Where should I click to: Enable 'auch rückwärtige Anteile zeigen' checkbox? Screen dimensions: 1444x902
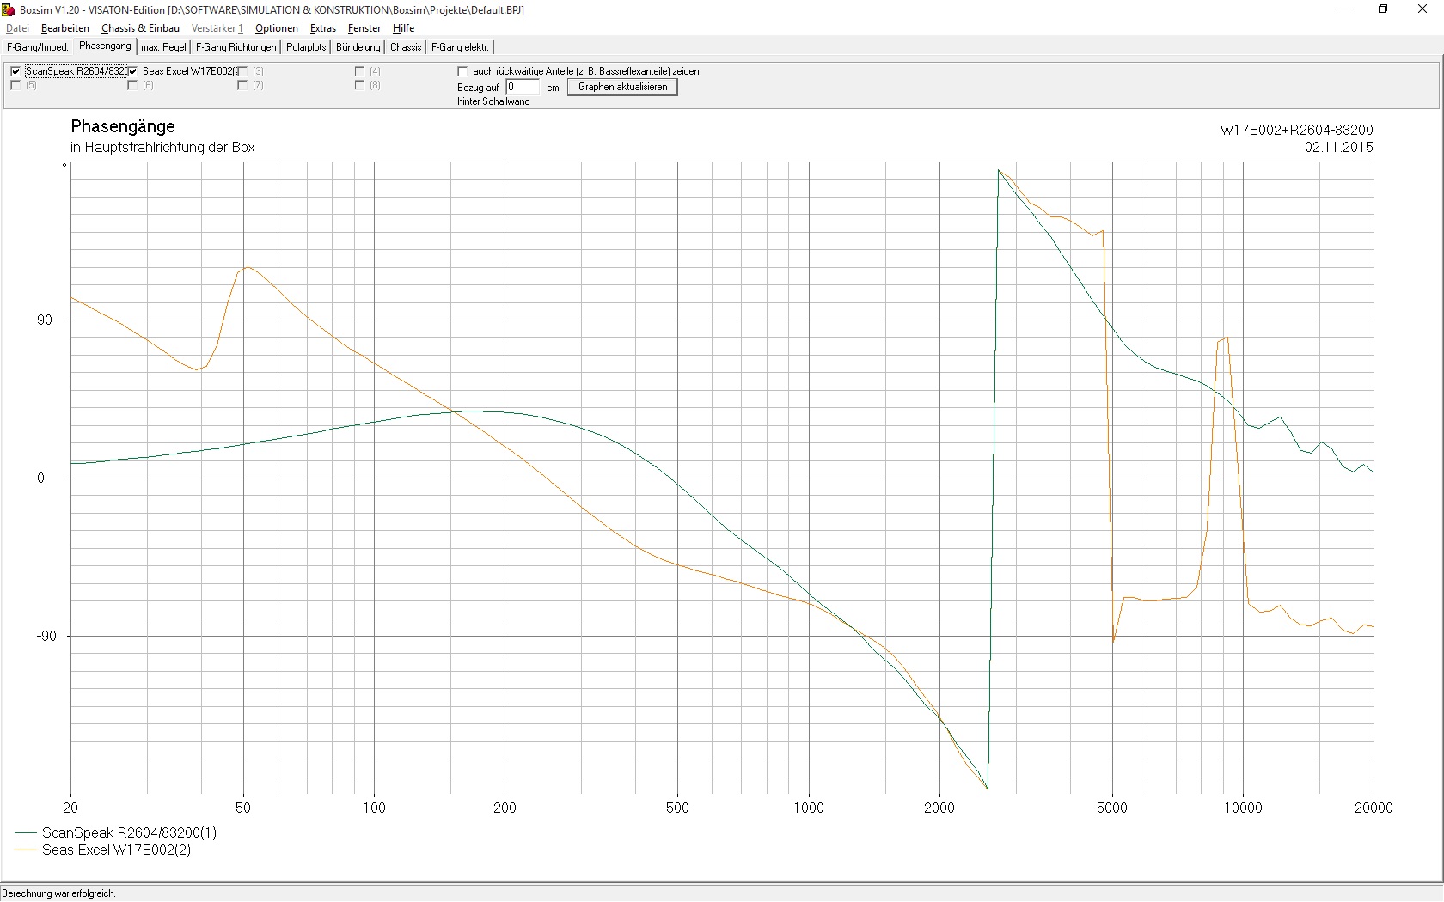[x=463, y=71]
